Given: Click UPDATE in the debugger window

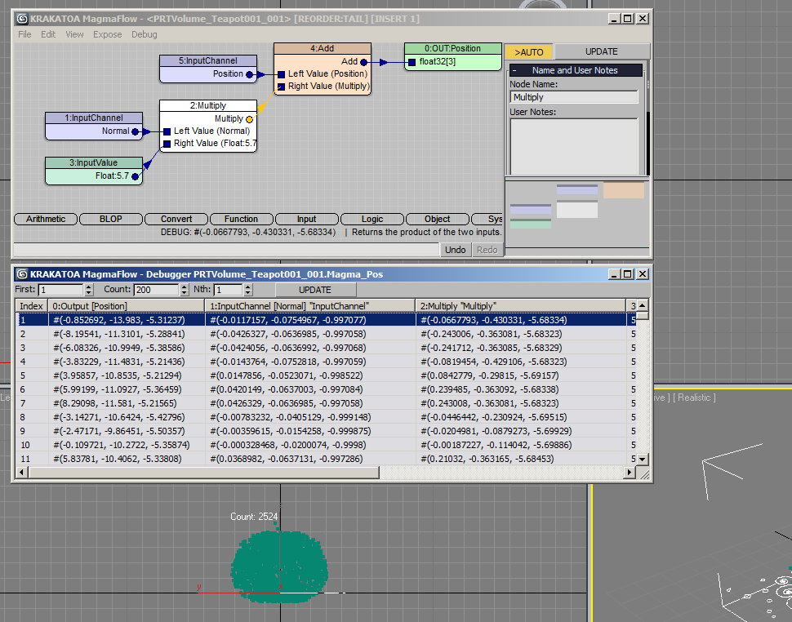Looking at the screenshot, I should tap(315, 289).
